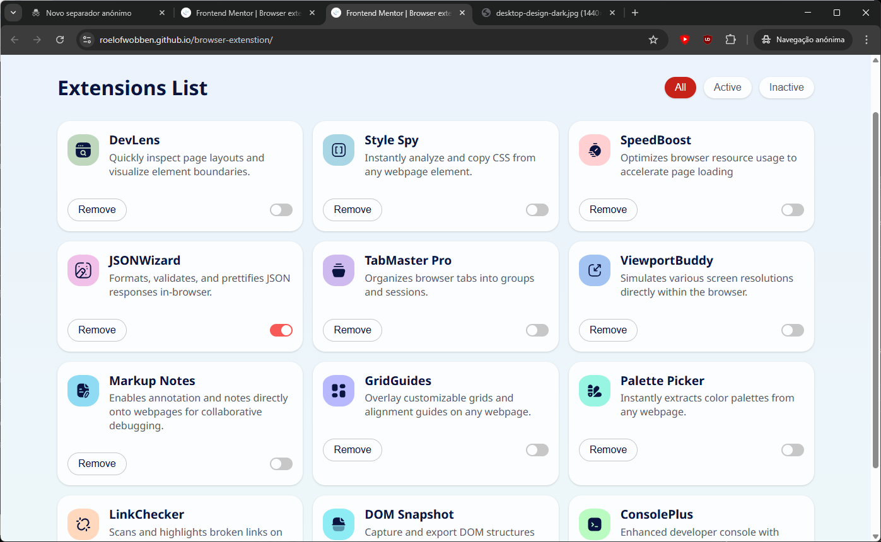Reload the page with the refresh icon

tap(60, 40)
